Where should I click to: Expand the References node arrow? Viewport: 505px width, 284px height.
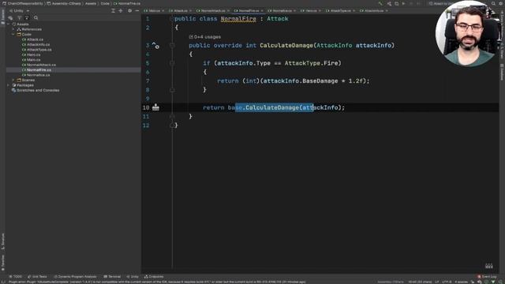[14, 29]
